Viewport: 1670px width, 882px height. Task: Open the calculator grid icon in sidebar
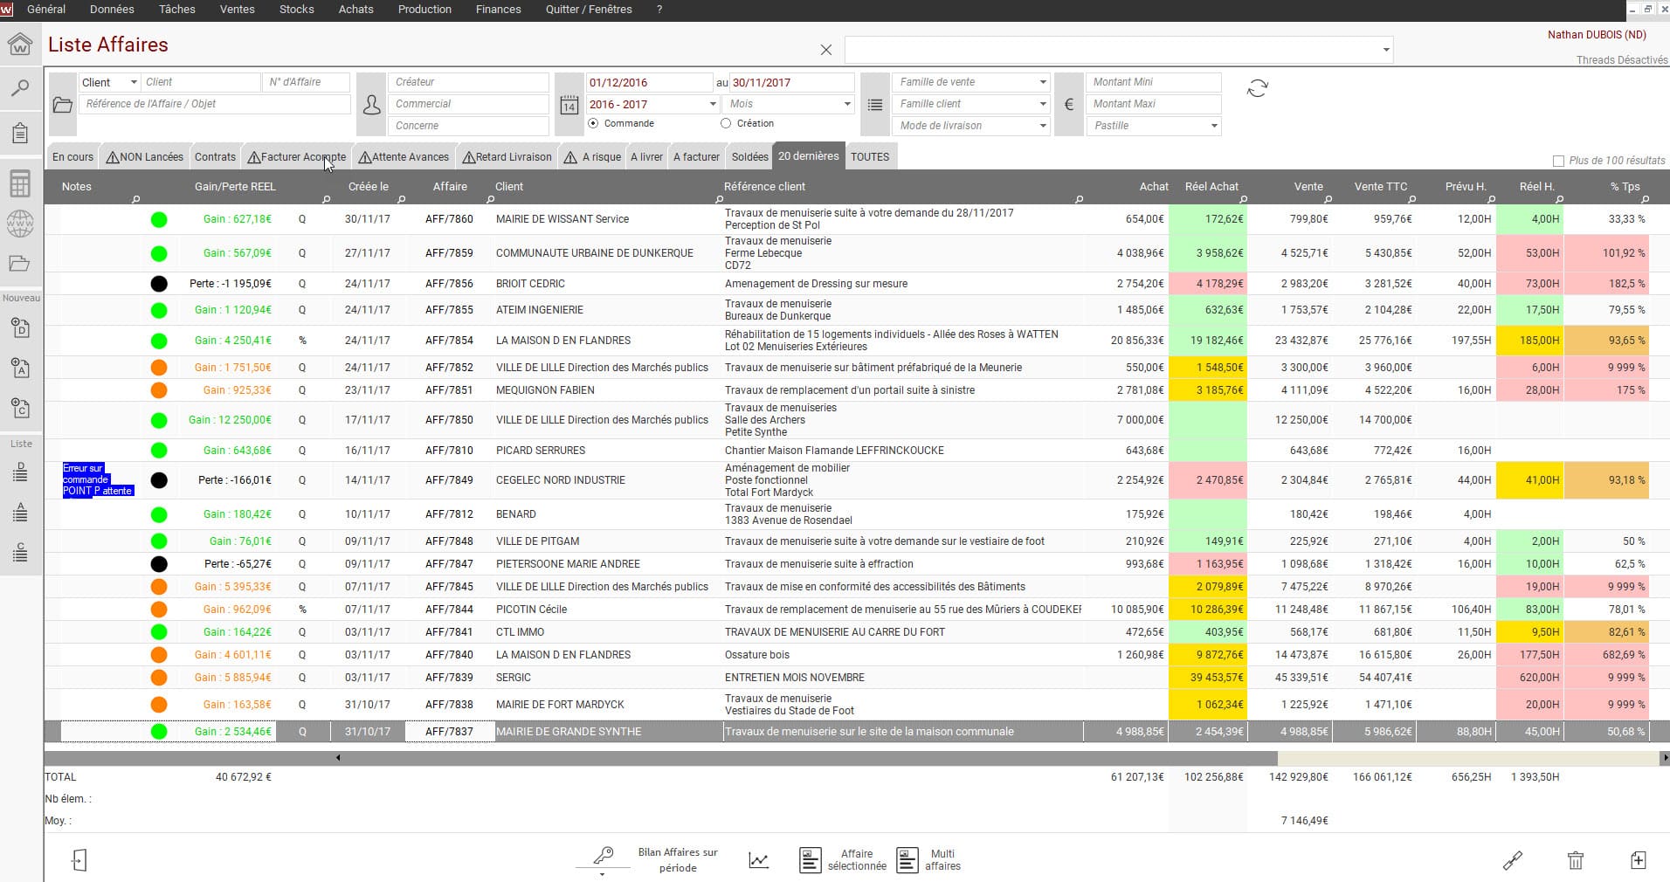click(x=20, y=183)
